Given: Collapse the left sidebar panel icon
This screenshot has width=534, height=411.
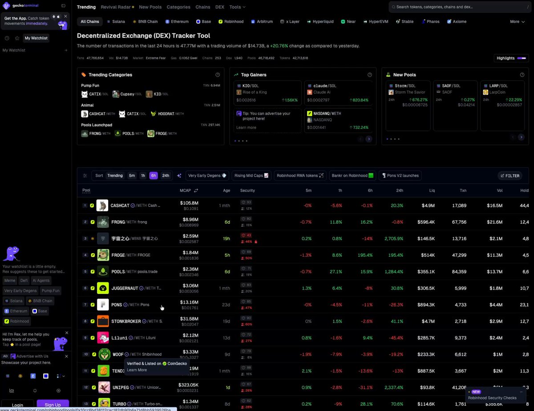Looking at the screenshot, I should coord(64,6).
